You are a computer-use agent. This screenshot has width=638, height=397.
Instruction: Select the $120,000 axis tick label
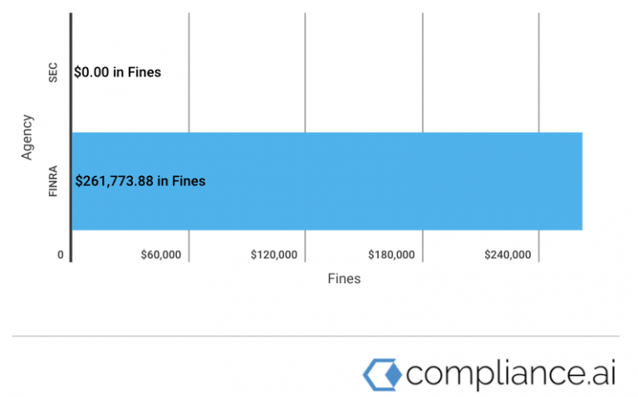pos(274,255)
